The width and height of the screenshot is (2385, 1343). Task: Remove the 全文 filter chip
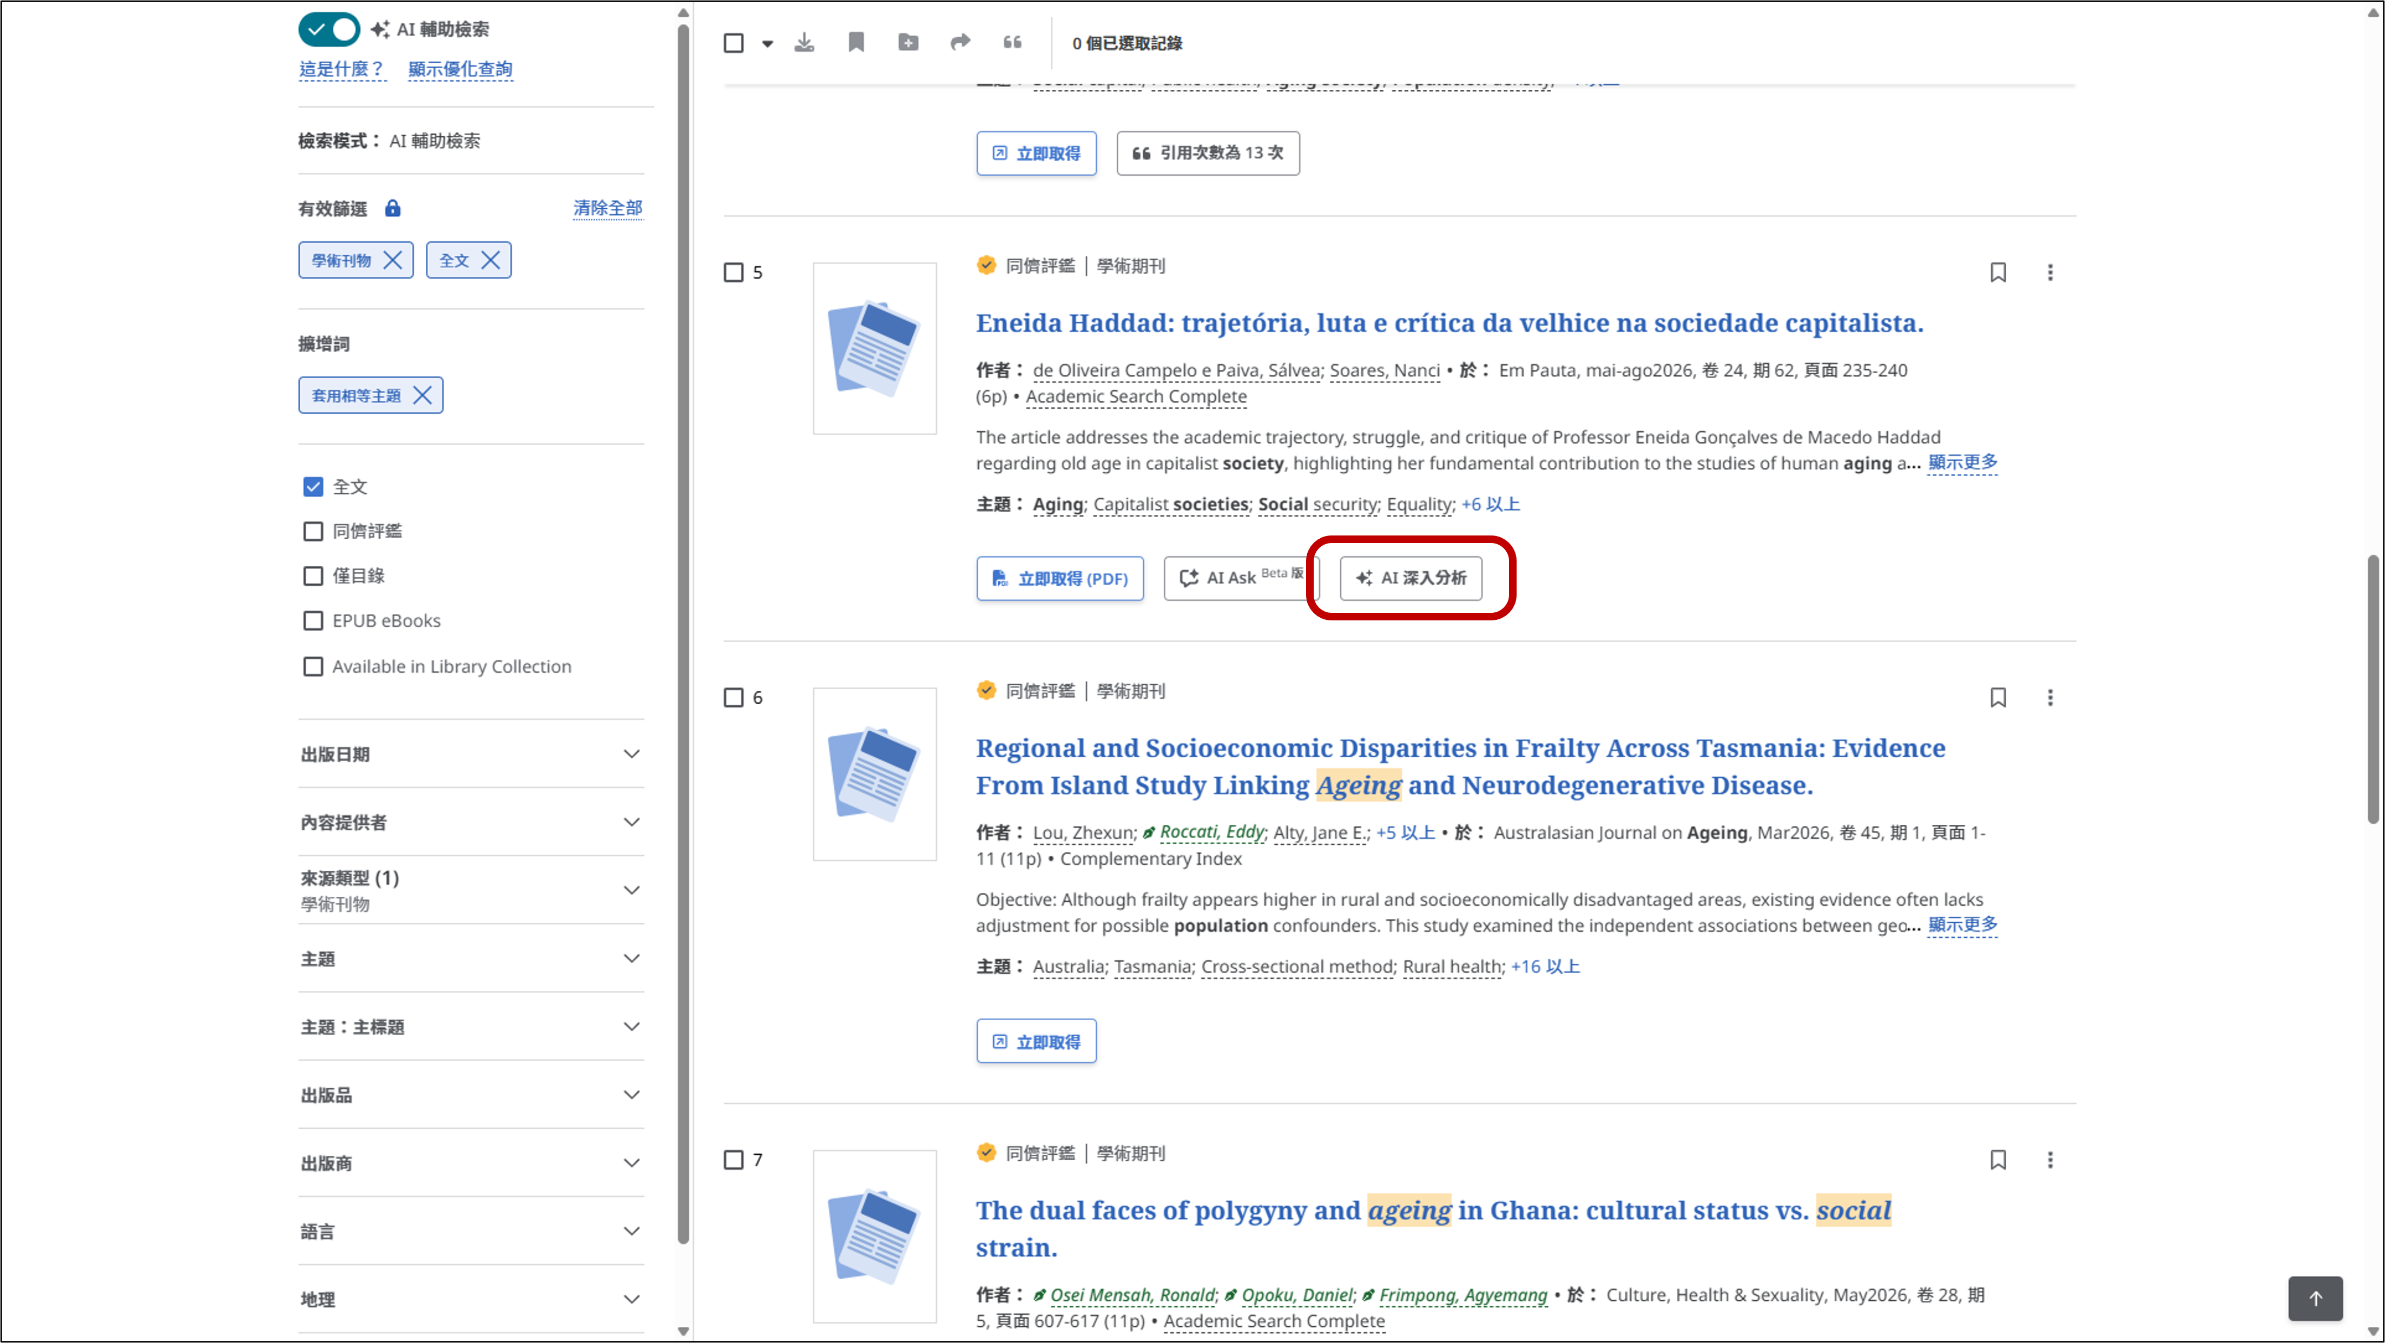[x=491, y=260]
